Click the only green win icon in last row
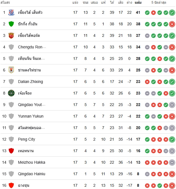The image size is (176, 189). click(160, 186)
